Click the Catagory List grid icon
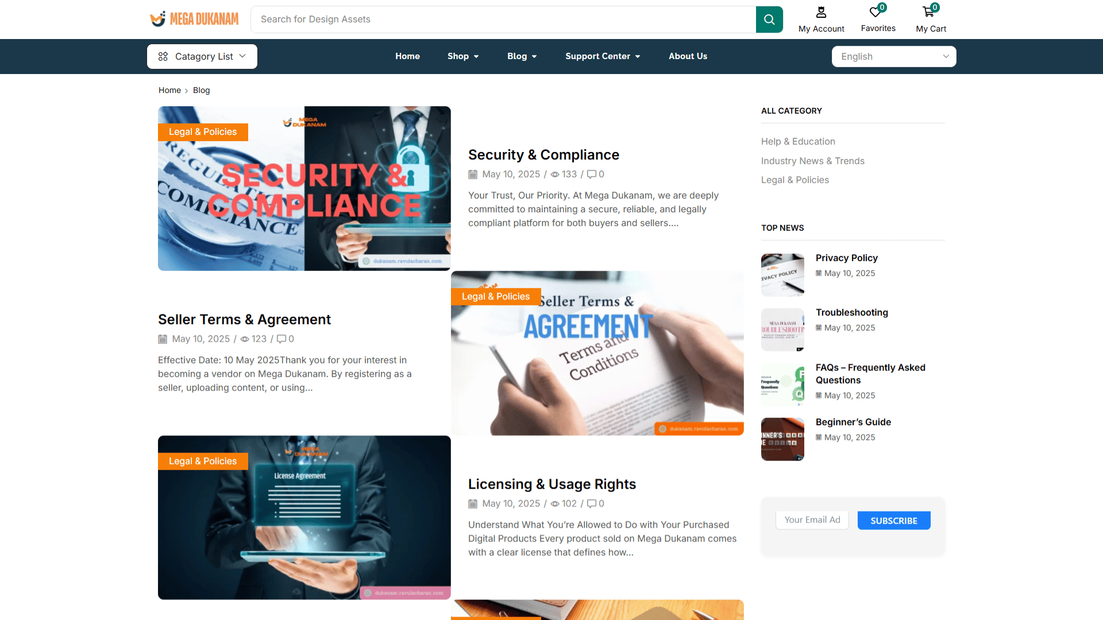The image size is (1103, 620). point(163,56)
